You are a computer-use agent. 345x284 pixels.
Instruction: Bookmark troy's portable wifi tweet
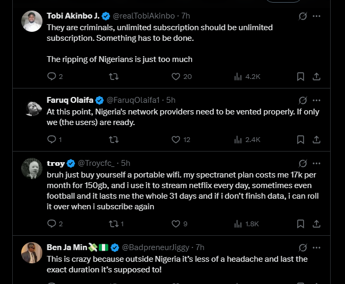[300, 224]
